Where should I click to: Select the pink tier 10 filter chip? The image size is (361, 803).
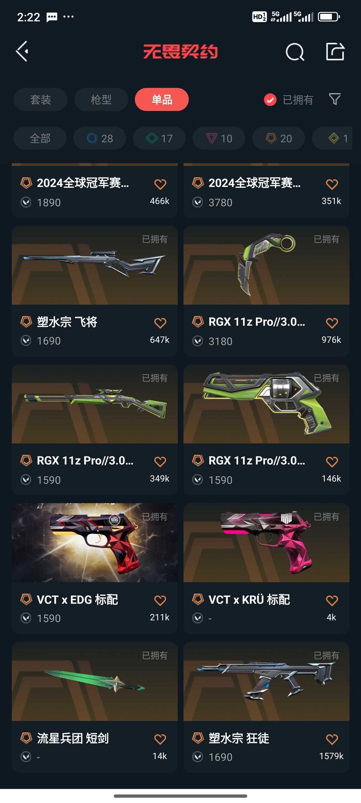(219, 138)
